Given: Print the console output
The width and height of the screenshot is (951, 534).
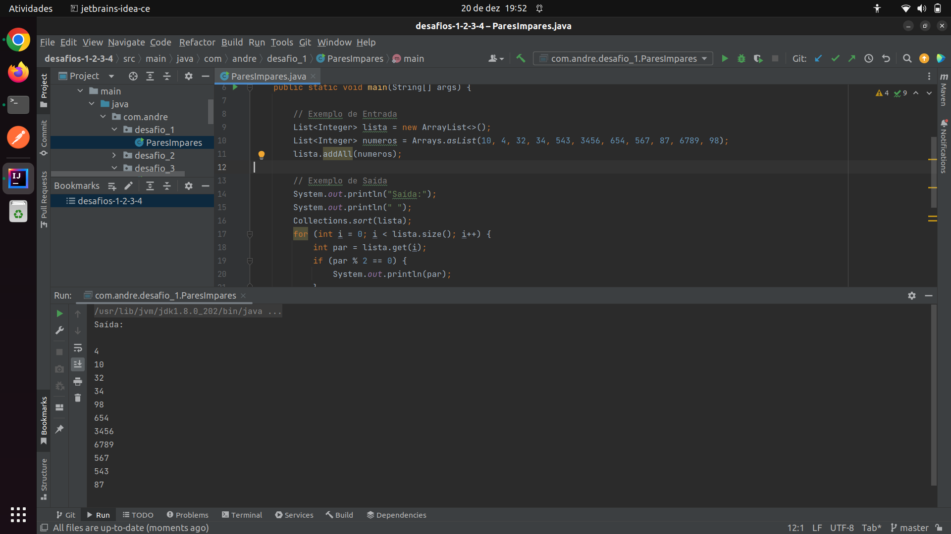Looking at the screenshot, I should pyautogui.click(x=78, y=381).
